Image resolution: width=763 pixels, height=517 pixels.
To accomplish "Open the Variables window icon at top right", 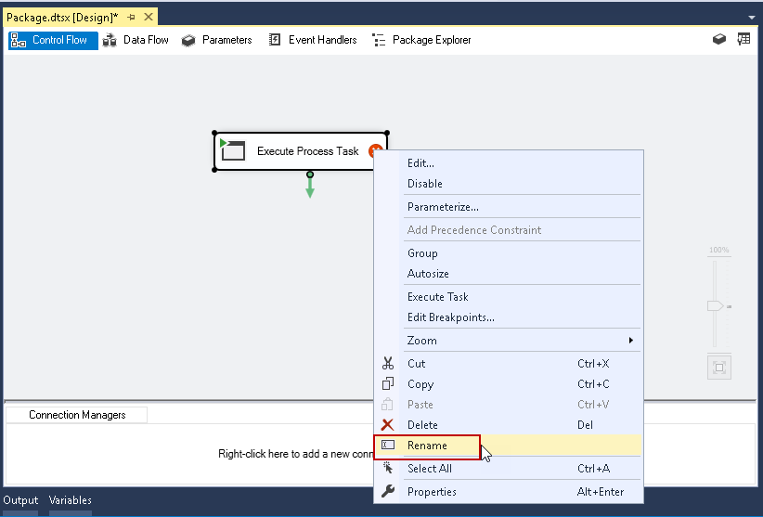I will [x=744, y=40].
